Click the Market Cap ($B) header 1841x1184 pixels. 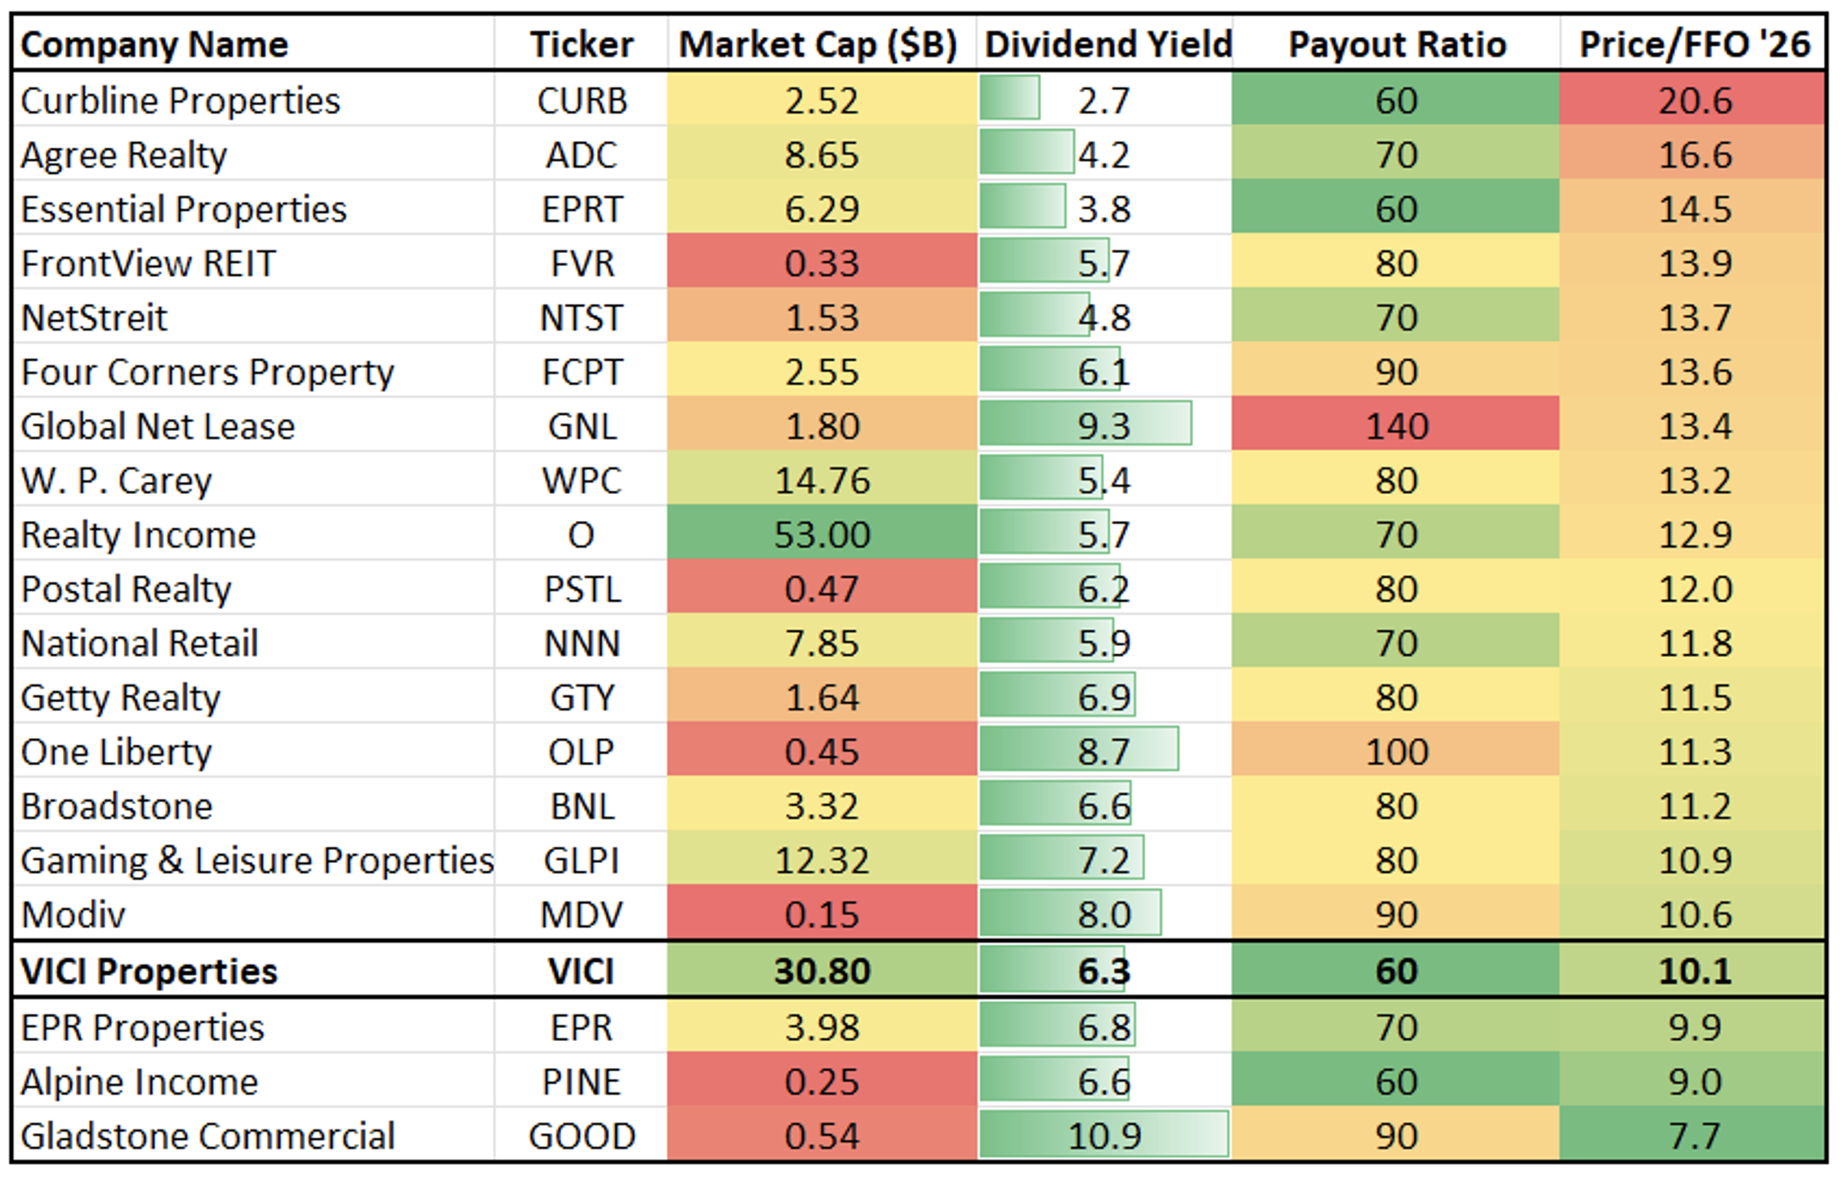point(818,44)
